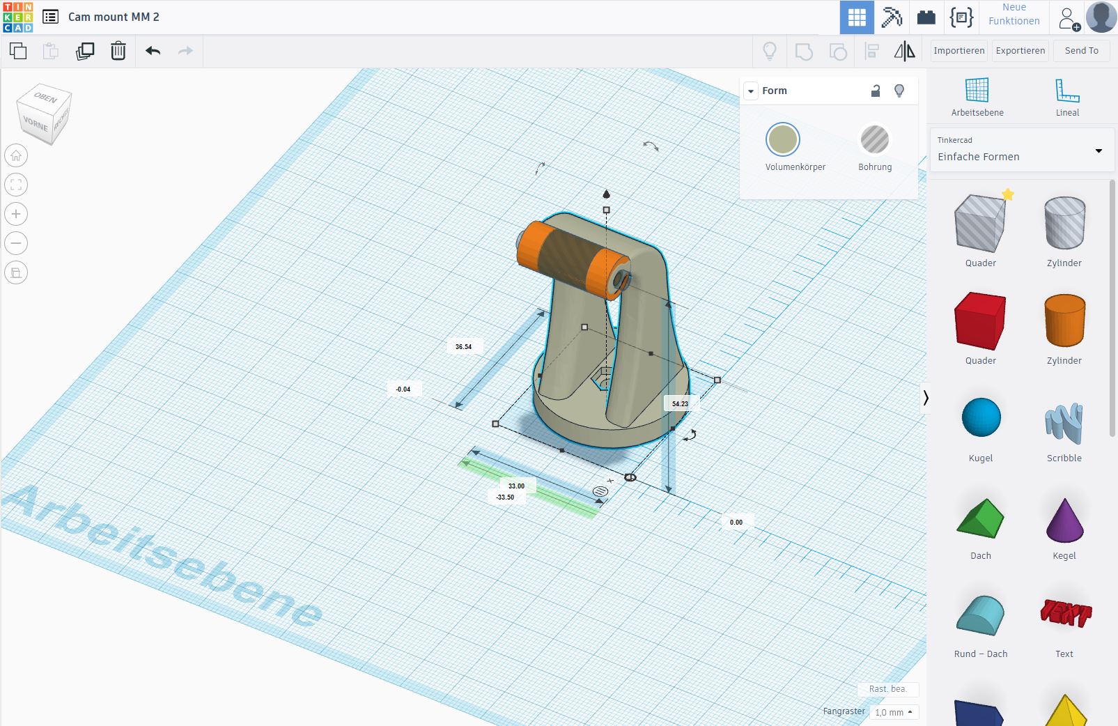Delete selection with the trash icon
Screen dimensions: 1118x726
(x=118, y=51)
